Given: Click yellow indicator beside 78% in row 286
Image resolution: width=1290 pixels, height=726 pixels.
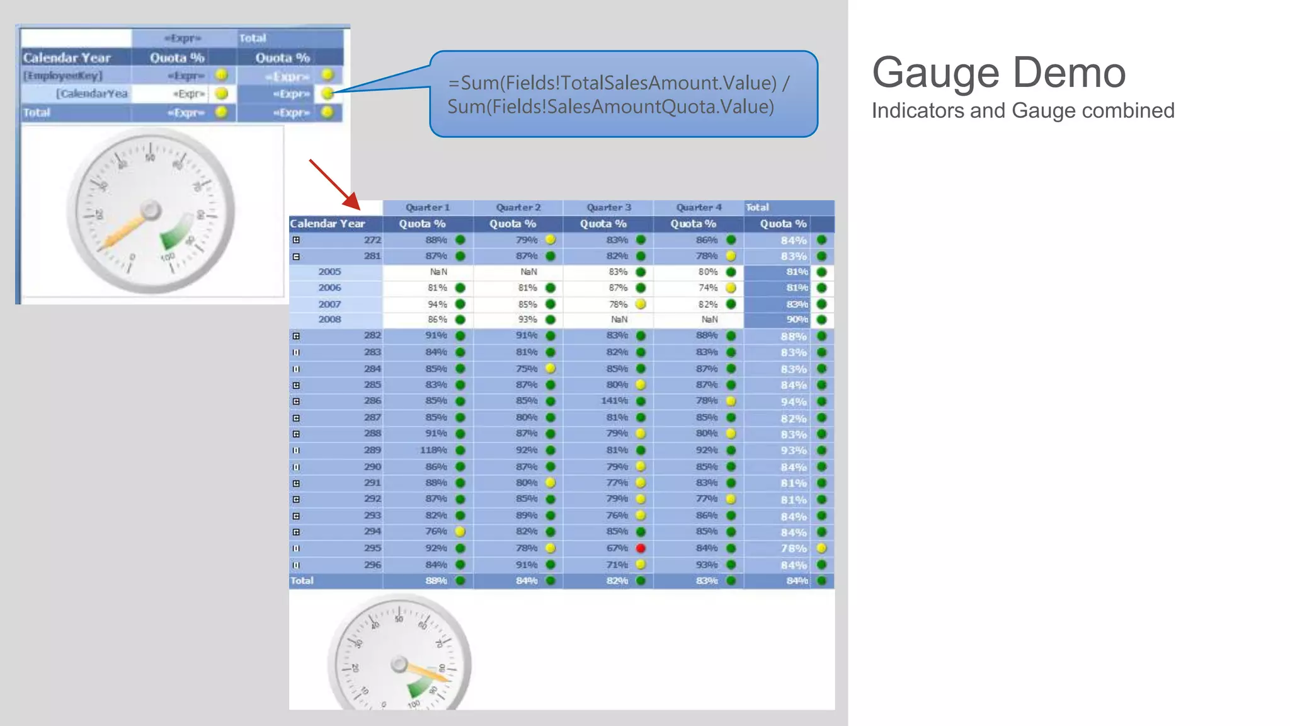Looking at the screenshot, I should 731,401.
